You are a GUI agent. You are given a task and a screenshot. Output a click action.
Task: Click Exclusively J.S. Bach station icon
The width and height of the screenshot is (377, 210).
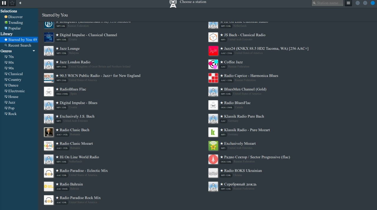click(49, 119)
